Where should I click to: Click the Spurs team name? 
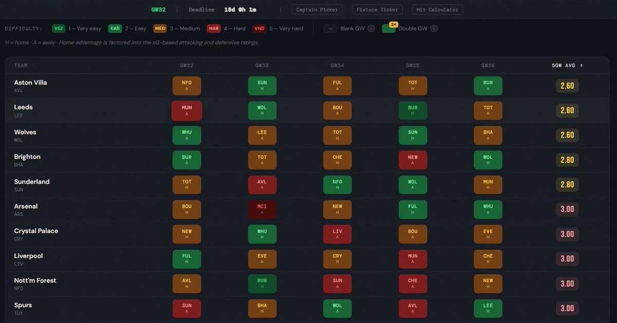23,305
